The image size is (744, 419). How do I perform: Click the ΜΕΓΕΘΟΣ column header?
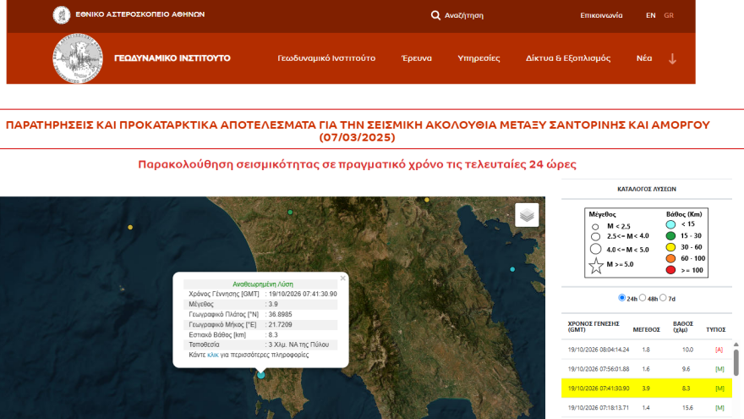646,329
